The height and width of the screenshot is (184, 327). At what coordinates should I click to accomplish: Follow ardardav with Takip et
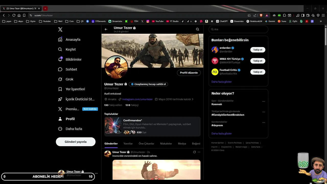click(x=258, y=50)
